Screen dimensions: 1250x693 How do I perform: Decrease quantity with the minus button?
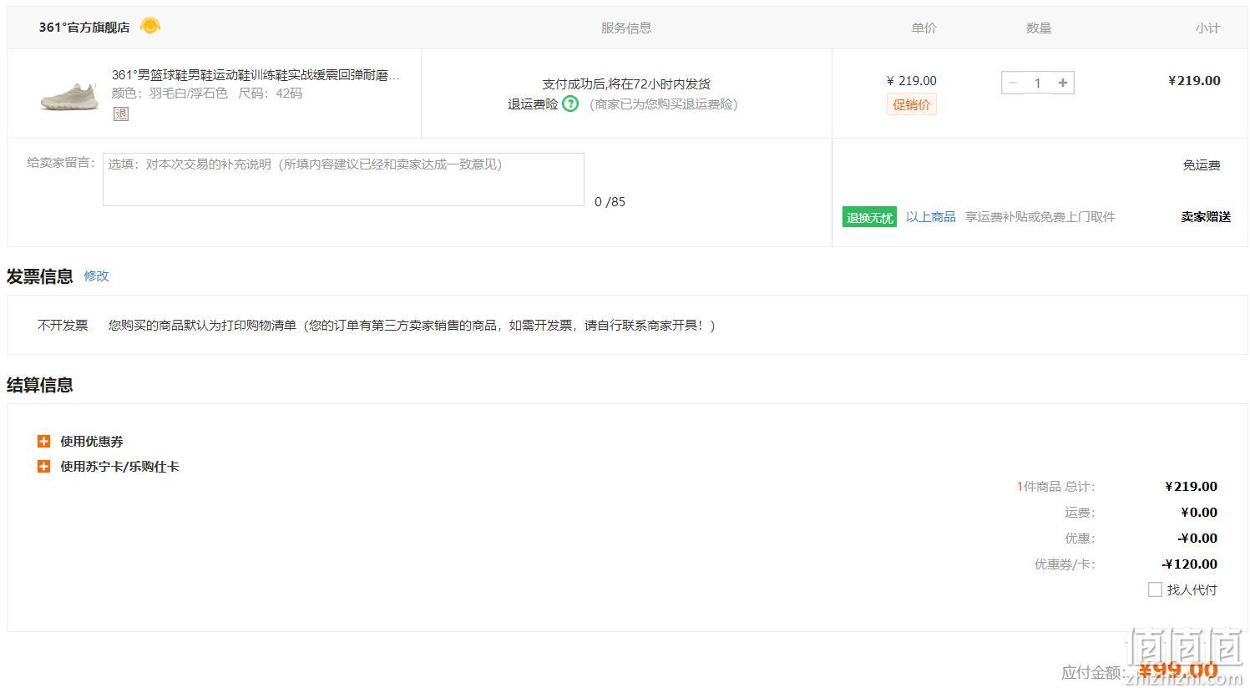(x=1013, y=83)
